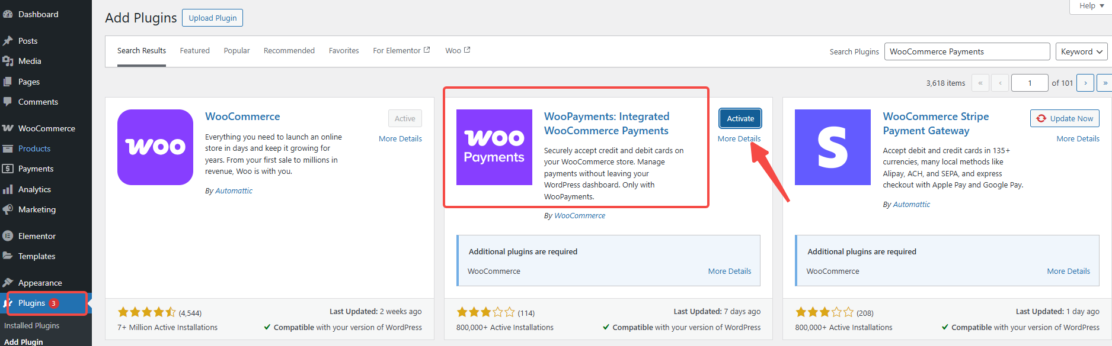
Task: Expand the Help dropdown tab
Action: pos(1091,6)
